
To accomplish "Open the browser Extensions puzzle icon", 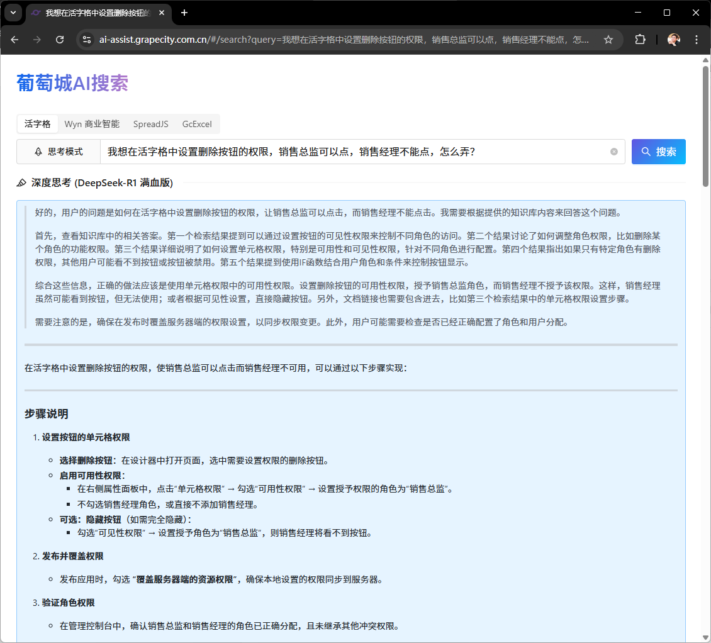I will (x=640, y=39).
